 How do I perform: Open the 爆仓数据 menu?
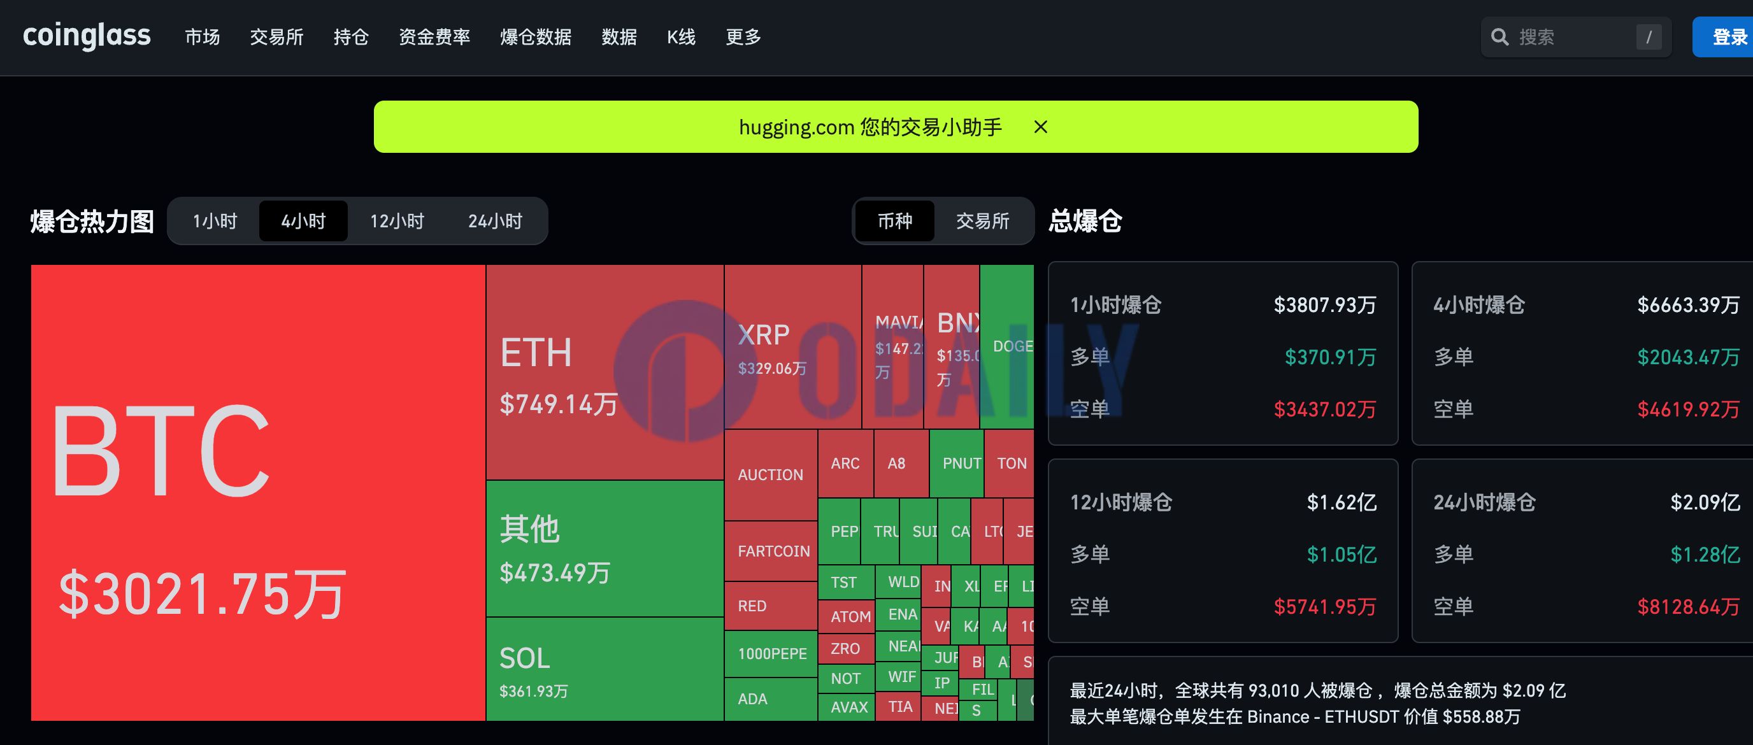(536, 37)
